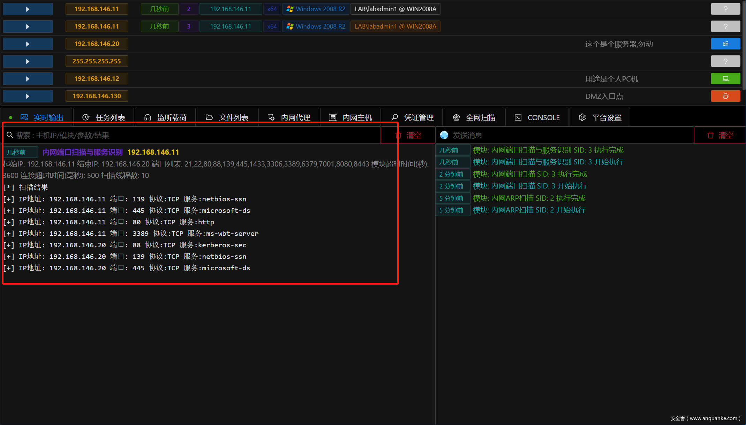Open the CONSOLE tab
This screenshot has height=425, width=746.
tap(537, 118)
